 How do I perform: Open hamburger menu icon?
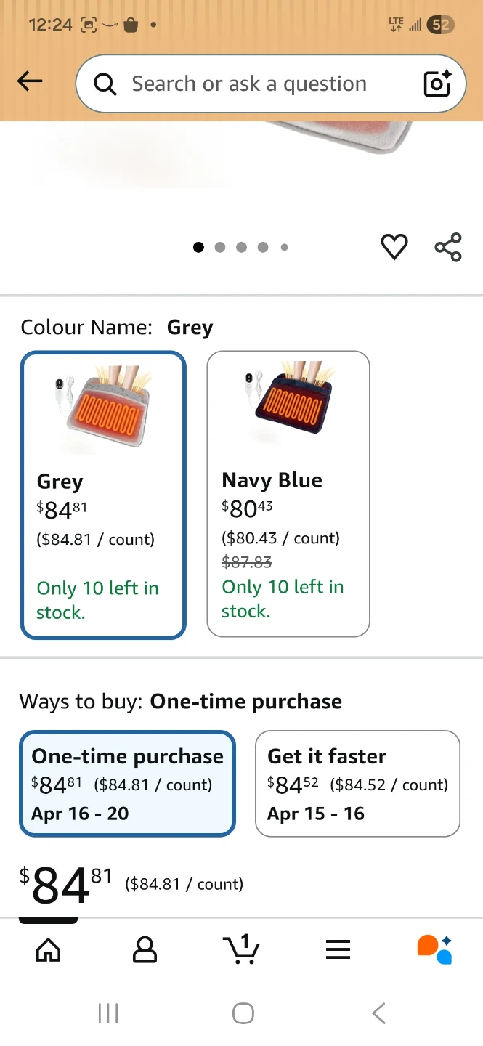pos(338,949)
